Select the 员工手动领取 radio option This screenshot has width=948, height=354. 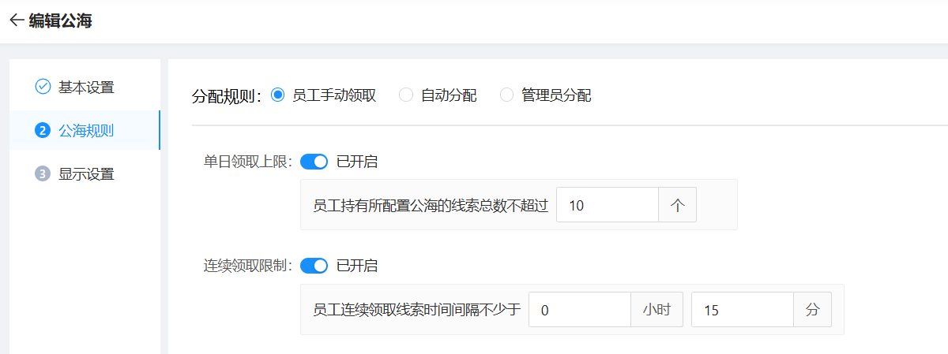[x=277, y=95]
